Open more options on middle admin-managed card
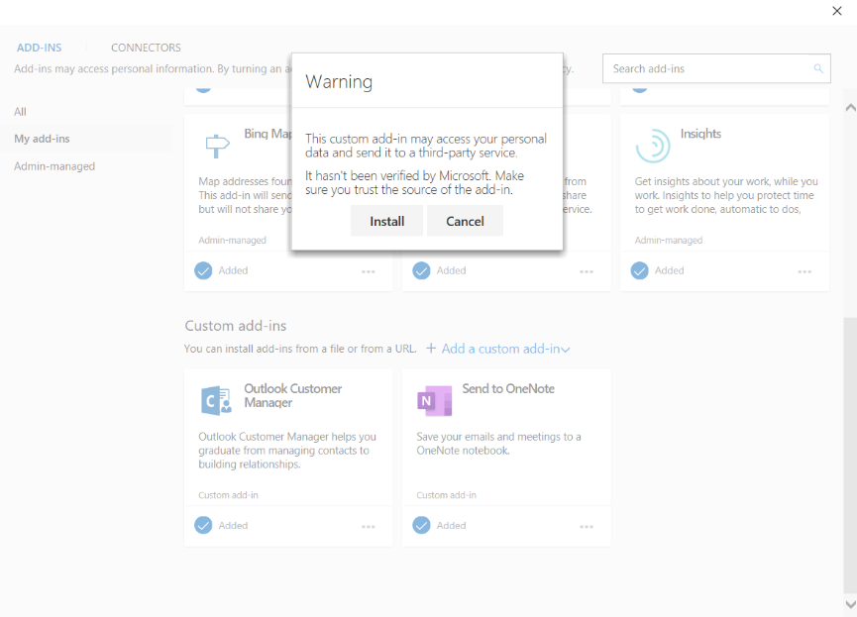Viewport: 857px width, 617px height. pyautogui.click(x=587, y=271)
